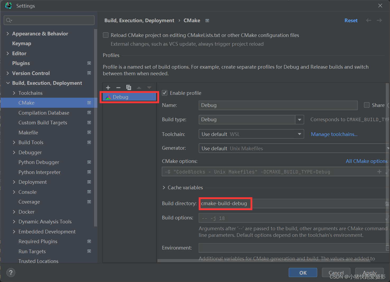The height and width of the screenshot is (282, 390).
Task: Click the profile Name input field
Action: [278, 105]
